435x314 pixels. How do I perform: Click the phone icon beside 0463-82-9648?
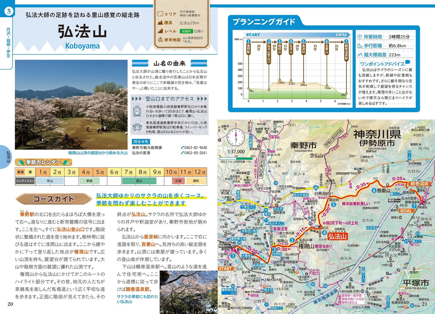(x=182, y=148)
